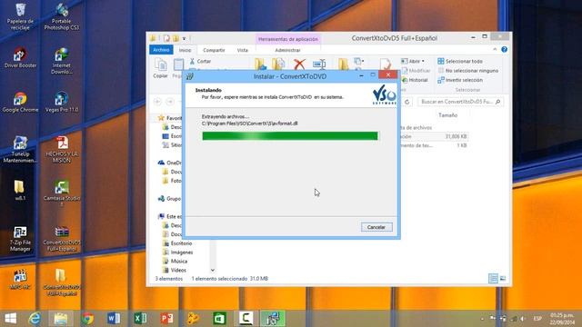Open Excel from the taskbar
582x327 pixels.
click(140, 319)
